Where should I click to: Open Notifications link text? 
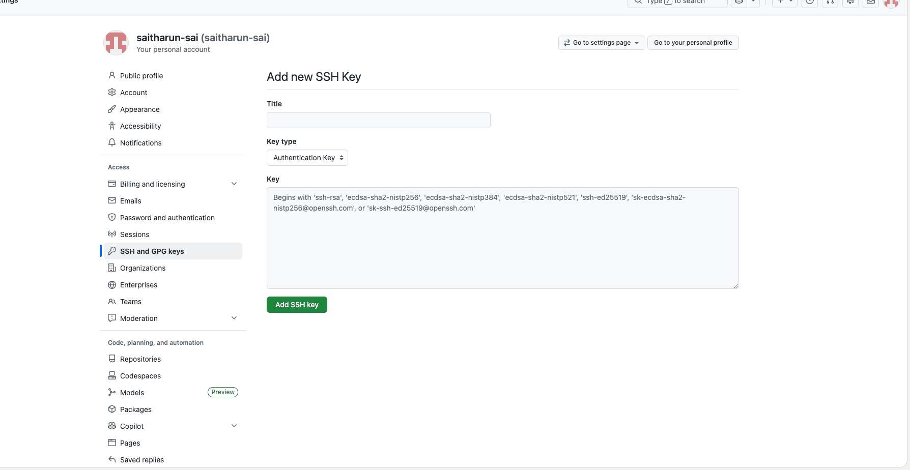[x=141, y=143]
